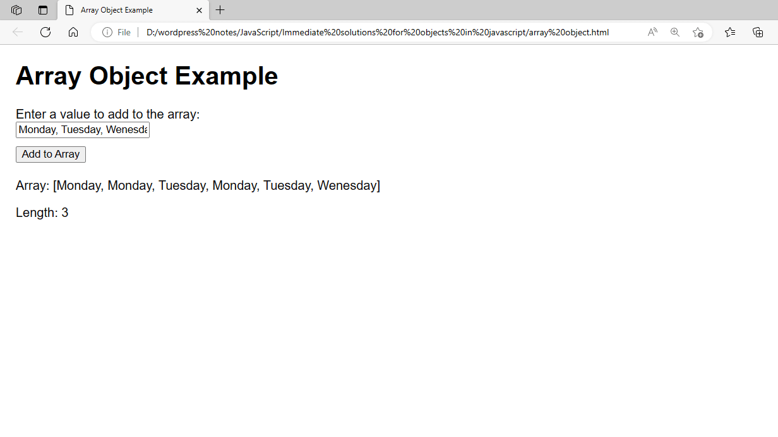Open a new tab with plus icon
The width and height of the screenshot is (778, 437).
pos(220,10)
